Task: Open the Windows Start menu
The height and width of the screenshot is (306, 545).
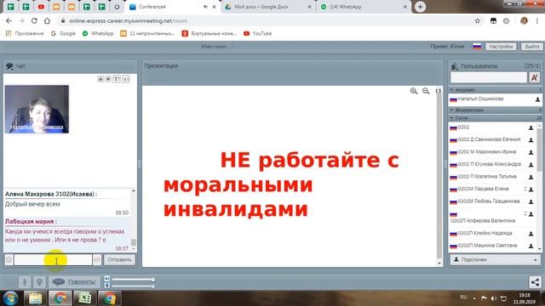Action: [10, 298]
